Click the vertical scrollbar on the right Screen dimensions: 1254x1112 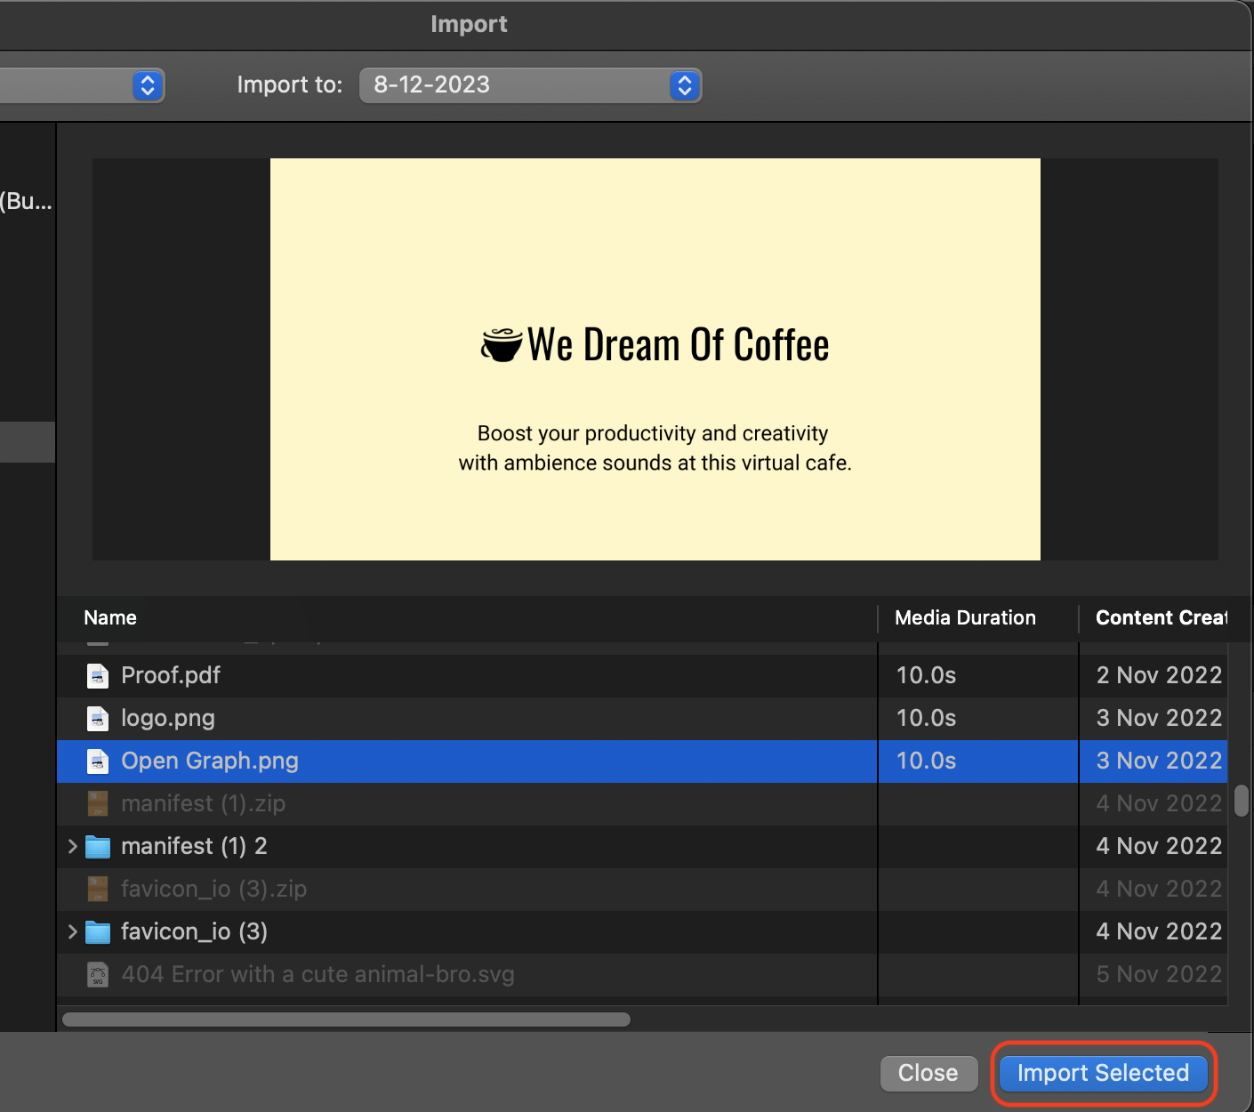coord(1242,802)
